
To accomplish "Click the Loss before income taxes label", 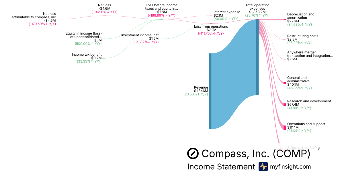I will tap(161, 7).
